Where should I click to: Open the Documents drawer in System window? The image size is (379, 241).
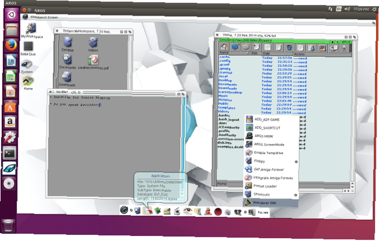coord(67,62)
